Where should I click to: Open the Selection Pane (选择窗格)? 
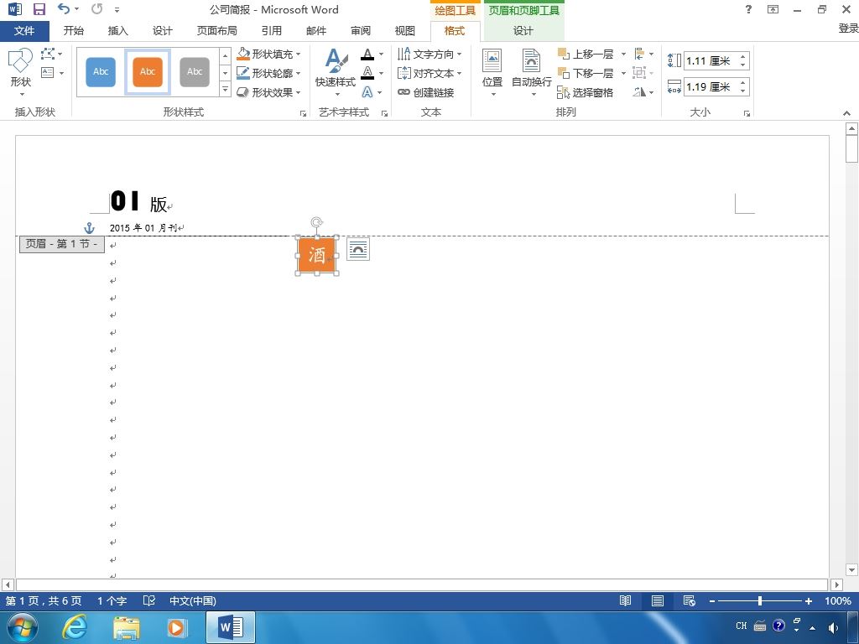pyautogui.click(x=585, y=92)
